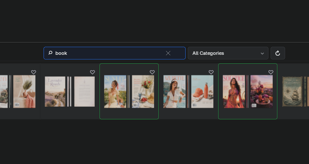Image resolution: width=309 pixels, height=164 pixels.
Task: Select the palm leaf magazine back cover
Action: 24,92
